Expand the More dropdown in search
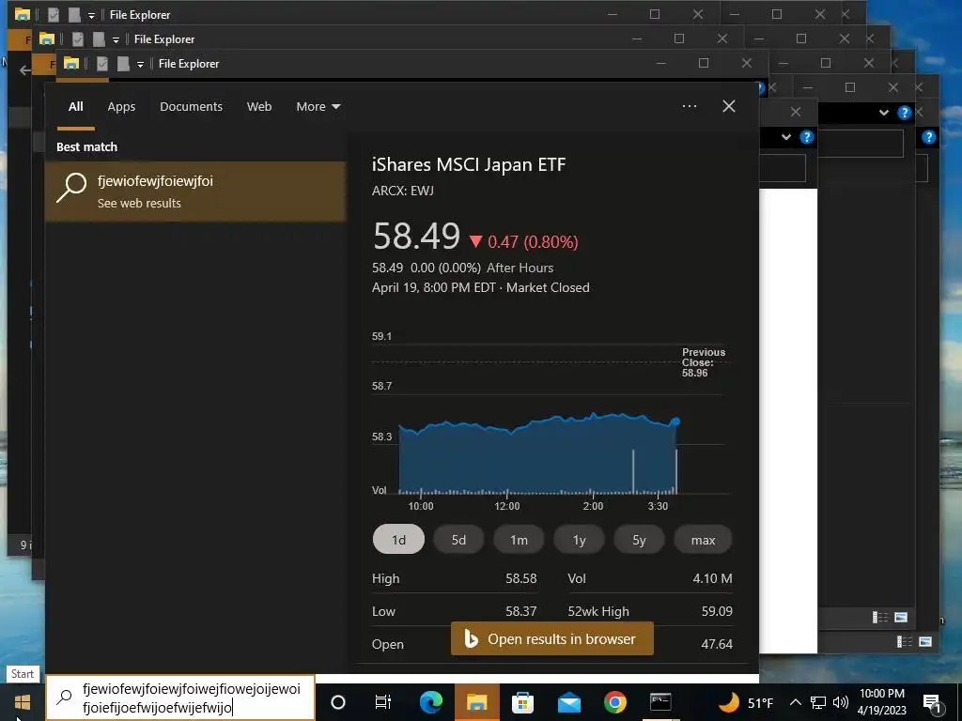The width and height of the screenshot is (962, 721). tap(318, 107)
